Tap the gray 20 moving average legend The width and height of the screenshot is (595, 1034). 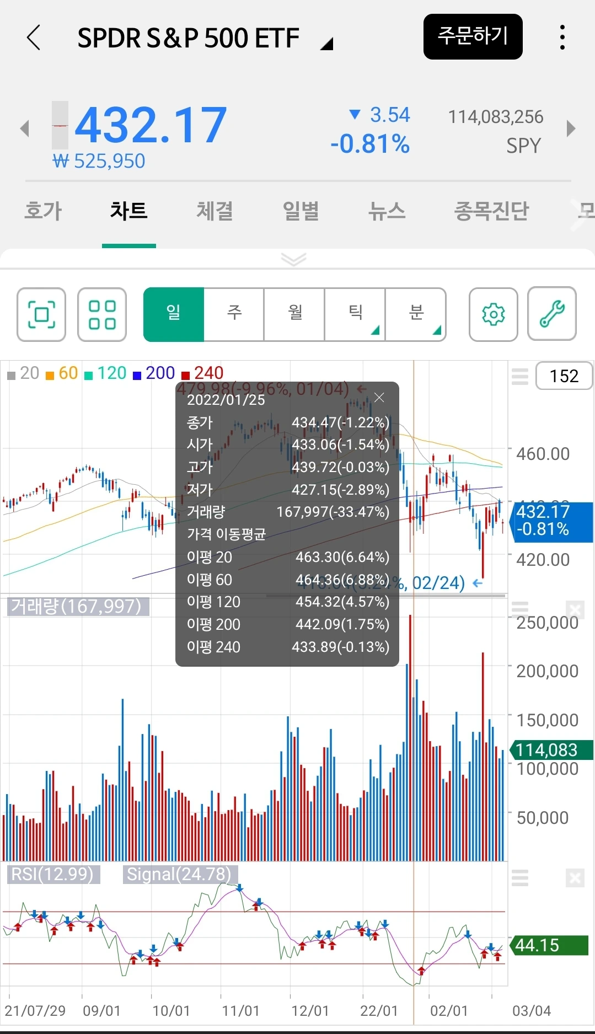23,373
